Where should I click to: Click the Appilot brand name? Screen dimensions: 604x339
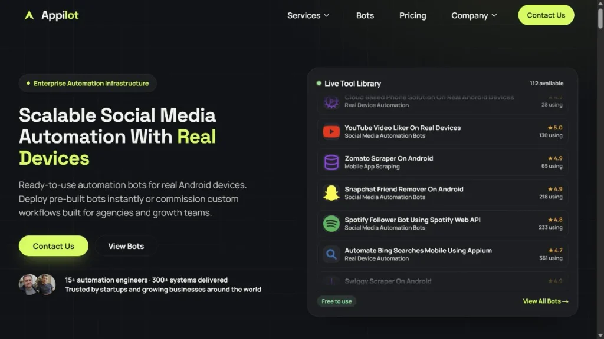[60, 15]
